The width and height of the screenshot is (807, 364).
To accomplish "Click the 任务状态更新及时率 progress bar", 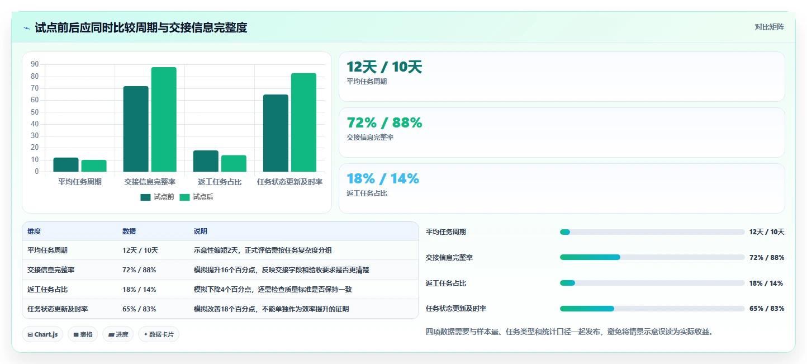I will 652,309.
